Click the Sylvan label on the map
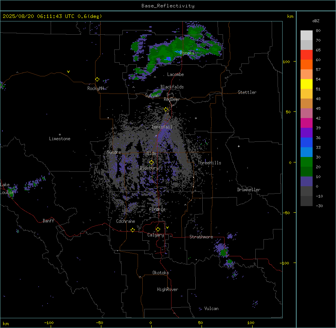This screenshot has width=336, height=328. click(x=152, y=95)
